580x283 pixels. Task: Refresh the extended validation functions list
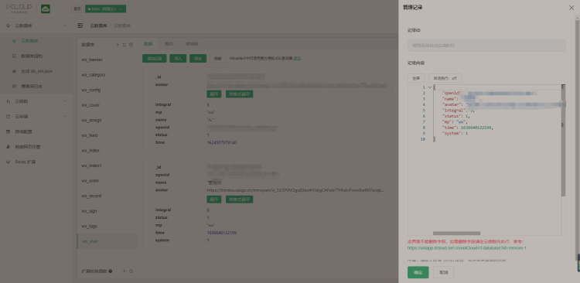click(131, 271)
